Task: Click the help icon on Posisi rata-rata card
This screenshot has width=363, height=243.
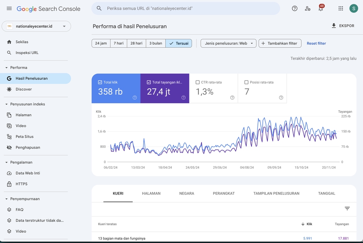Action: [x=281, y=98]
